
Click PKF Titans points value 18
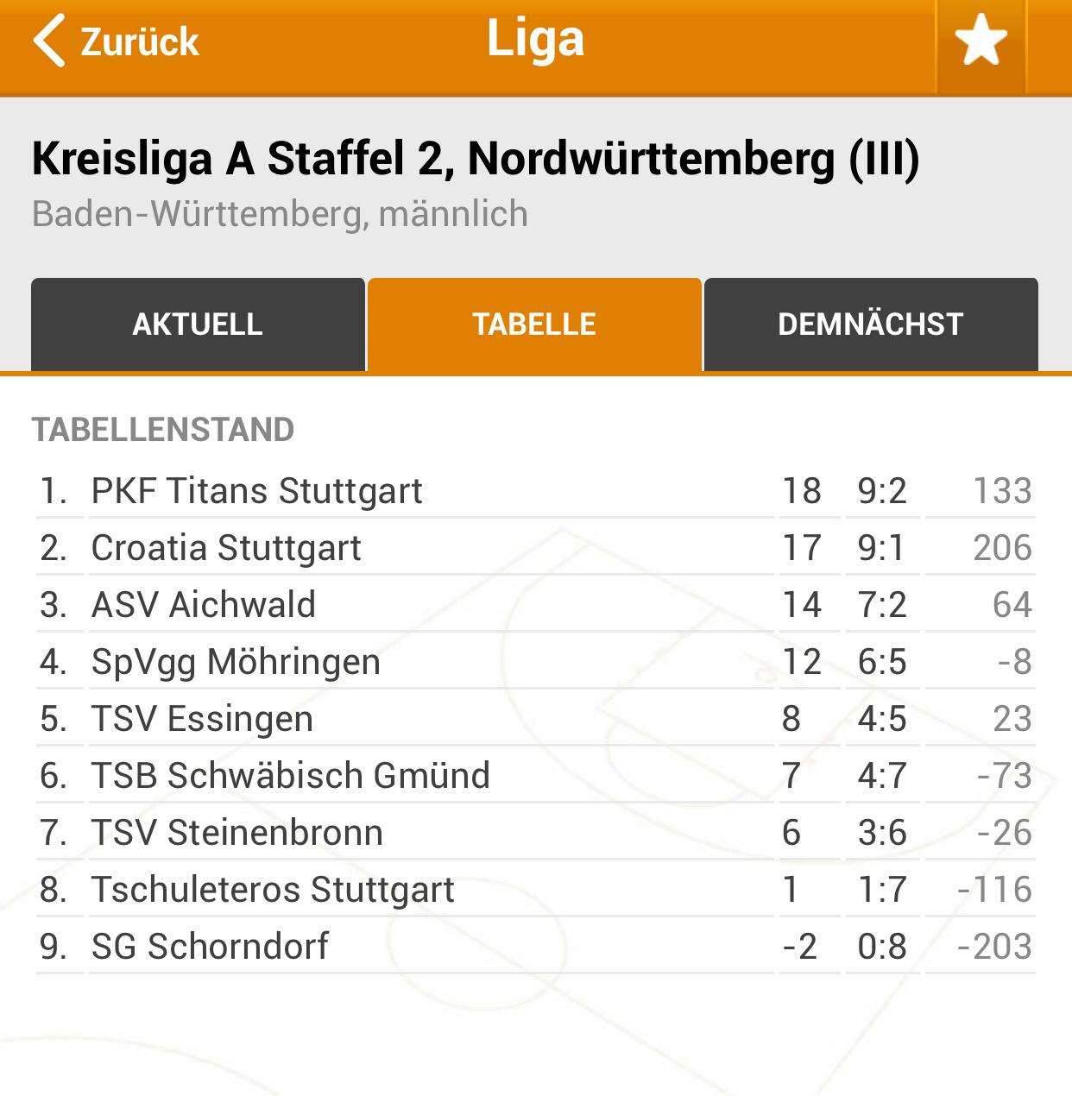pos(802,491)
